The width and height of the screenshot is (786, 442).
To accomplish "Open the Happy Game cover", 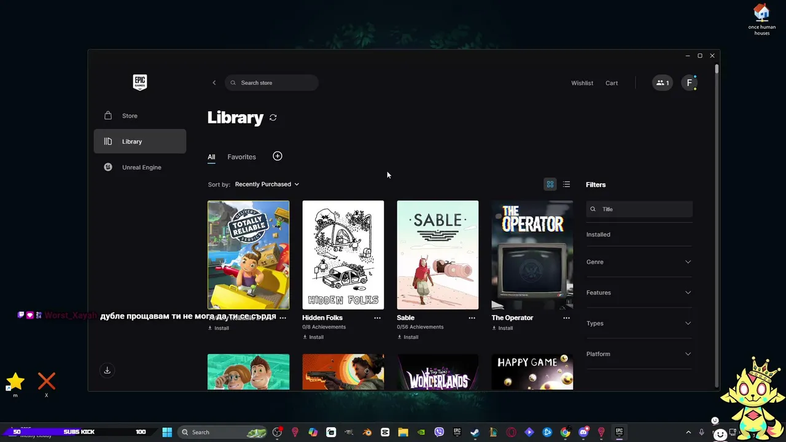I will coord(532,372).
